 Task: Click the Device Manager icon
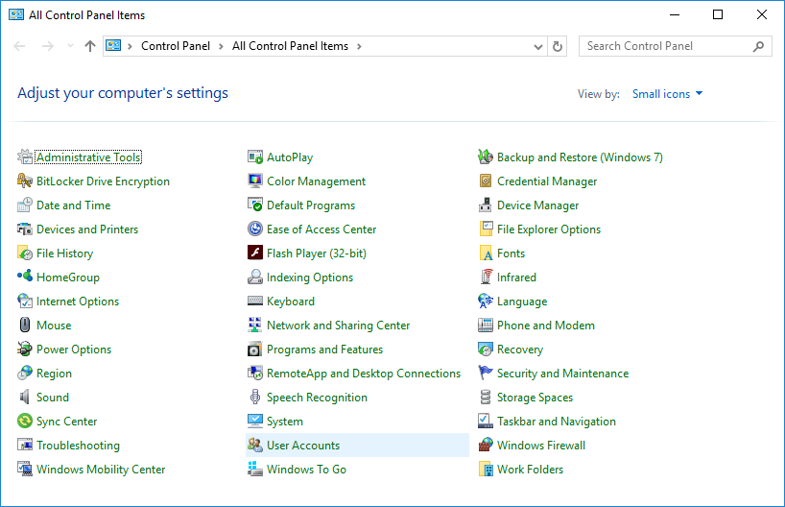pyautogui.click(x=486, y=205)
